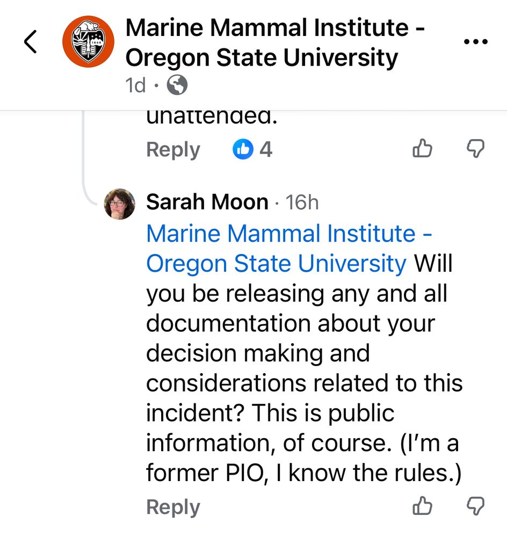The height and width of the screenshot is (537, 507).
Task: Reply to the first comment
Action: pos(173,150)
